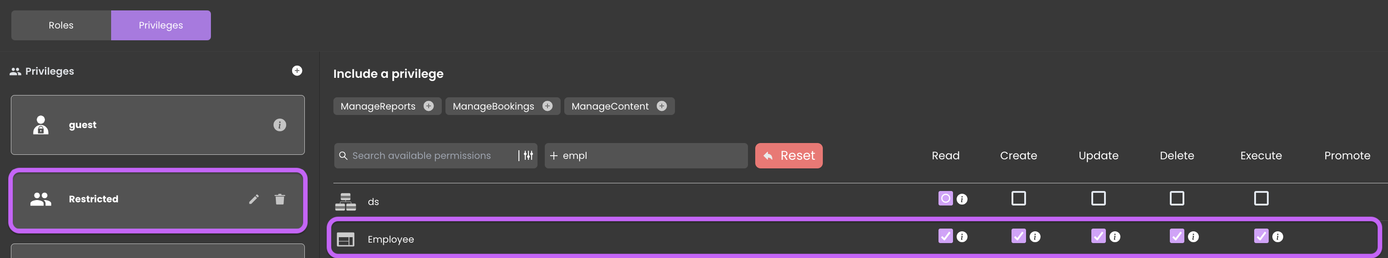
Task: Select the Privileges tab
Action: (161, 25)
